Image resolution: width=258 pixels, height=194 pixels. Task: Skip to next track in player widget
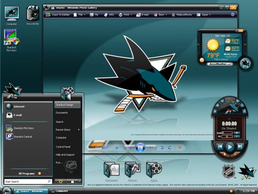[240, 146]
